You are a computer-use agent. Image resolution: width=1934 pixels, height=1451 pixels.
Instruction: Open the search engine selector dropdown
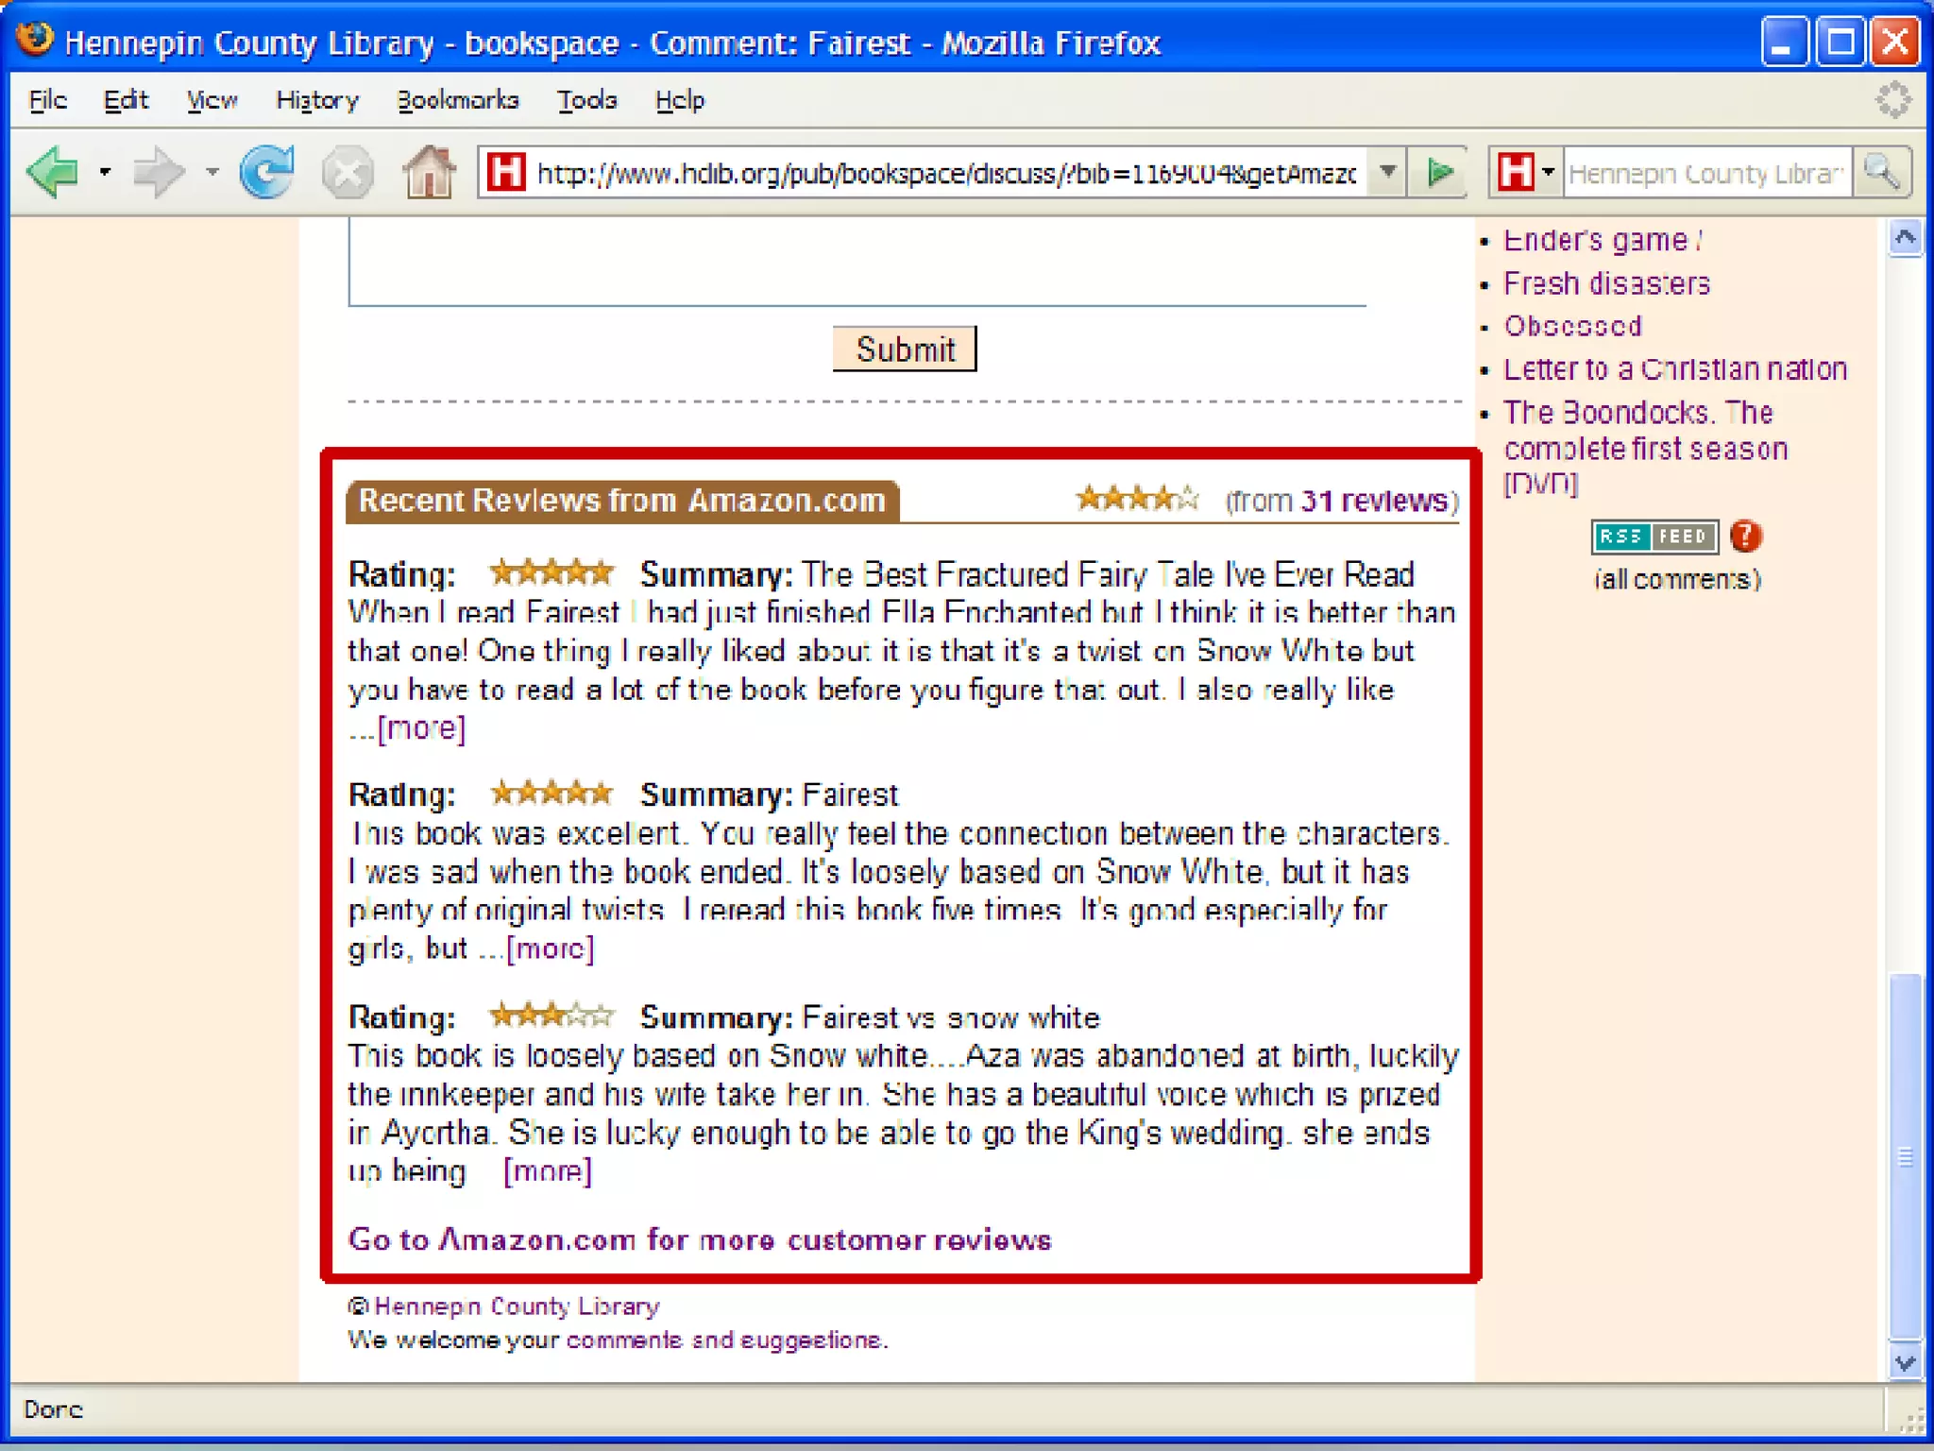tap(1547, 173)
